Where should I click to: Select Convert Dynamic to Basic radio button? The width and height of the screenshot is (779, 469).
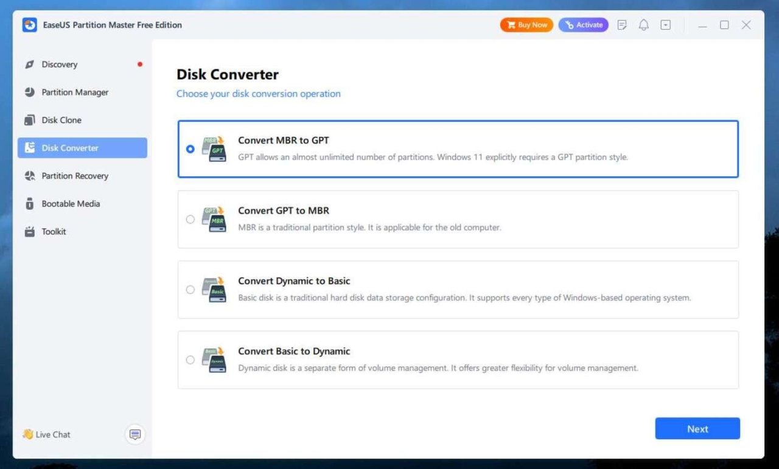tap(190, 290)
